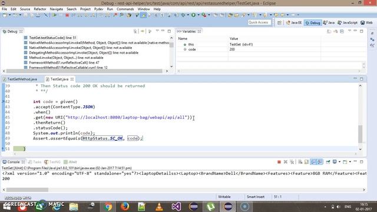The height and width of the screenshot is (212, 377).
Task: Toggle Console scroll lock
Action: click(x=306, y=162)
